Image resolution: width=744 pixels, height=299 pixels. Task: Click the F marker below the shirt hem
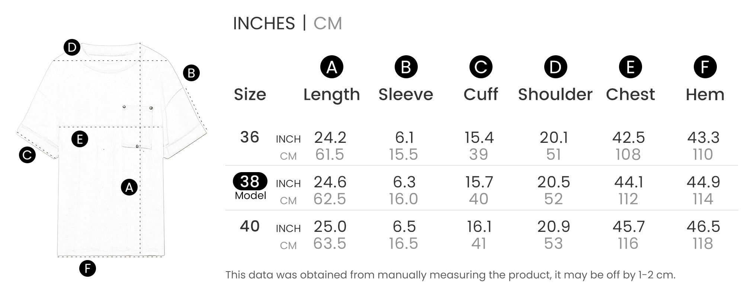tap(87, 268)
